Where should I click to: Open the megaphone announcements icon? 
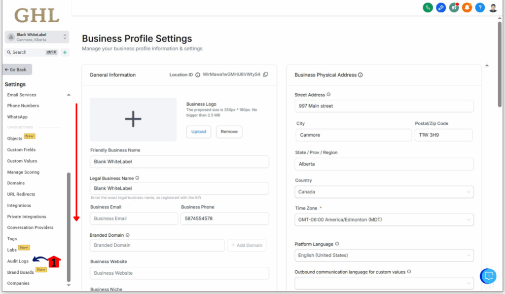pyautogui.click(x=454, y=7)
